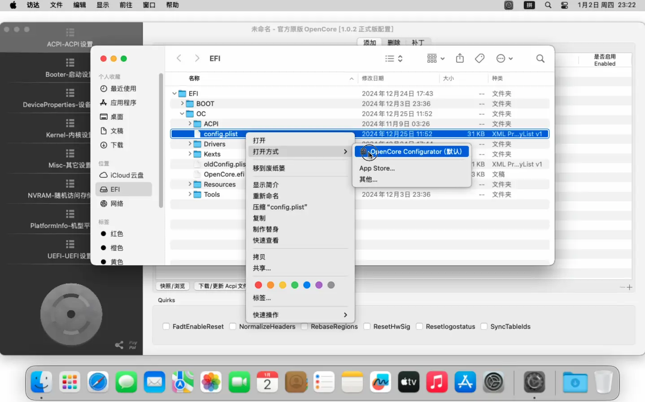The height and width of the screenshot is (402, 645).
Task: Click 快照/浏览 button in OpenCore window
Action: (x=173, y=286)
